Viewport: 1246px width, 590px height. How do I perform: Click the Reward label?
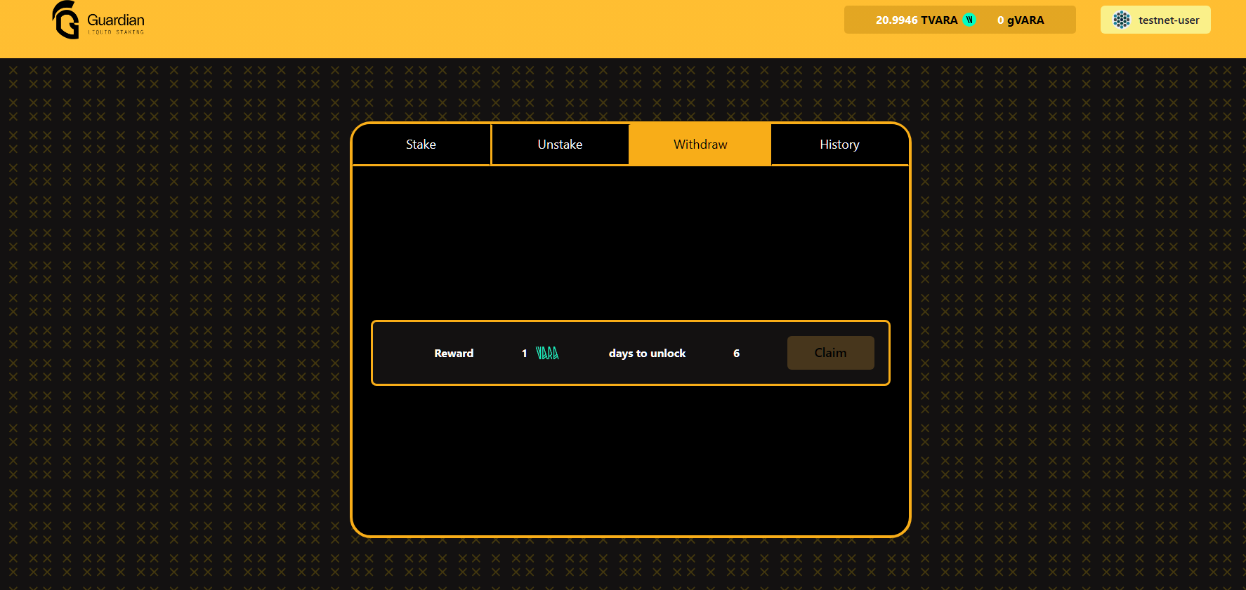pyautogui.click(x=454, y=354)
